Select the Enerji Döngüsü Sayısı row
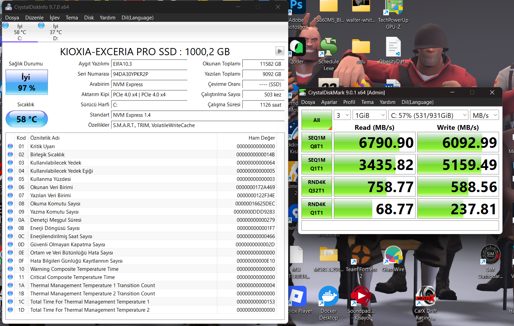Screen dimensions: 514x326 pyautogui.click(x=141, y=228)
